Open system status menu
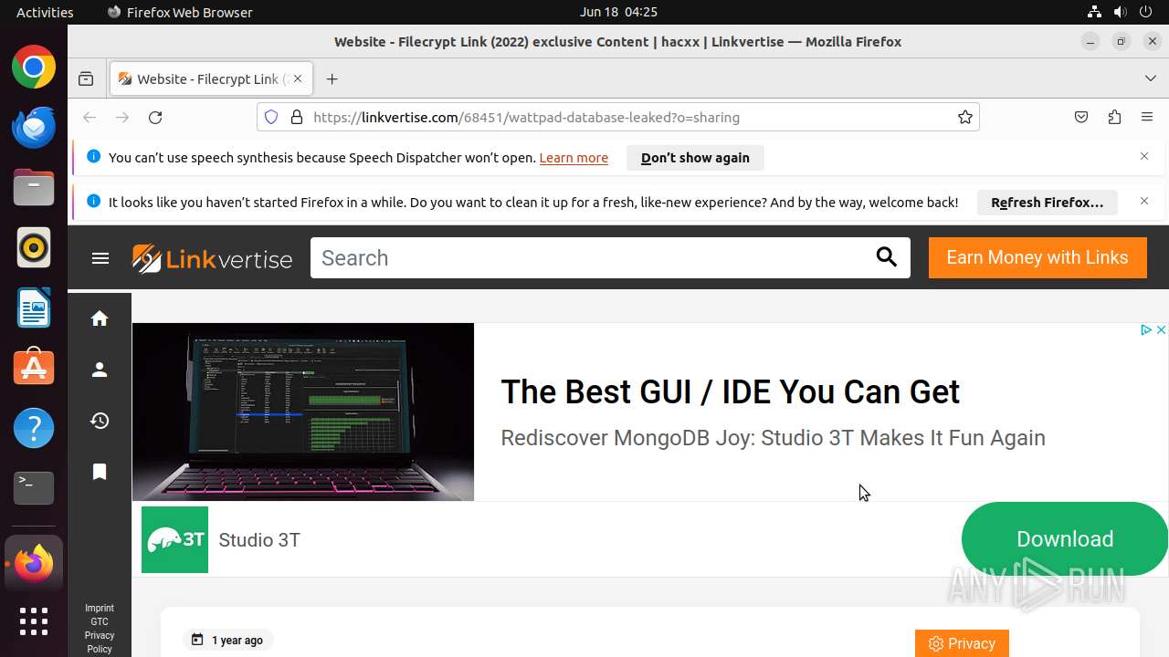The image size is (1169, 657). (1120, 12)
